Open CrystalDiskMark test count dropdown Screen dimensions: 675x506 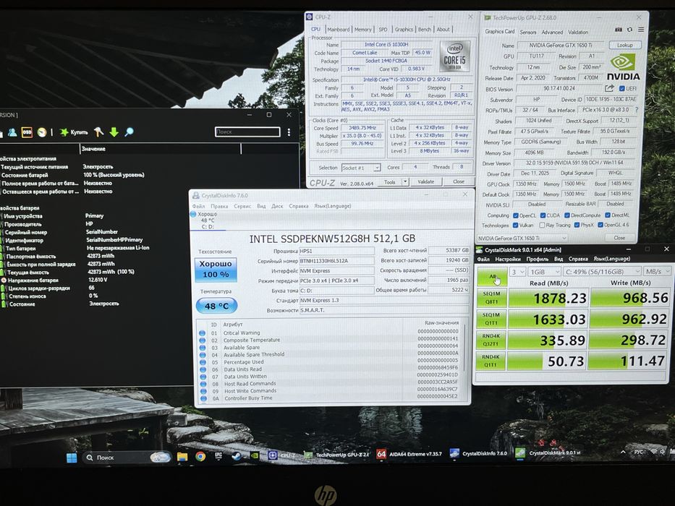coord(517,272)
